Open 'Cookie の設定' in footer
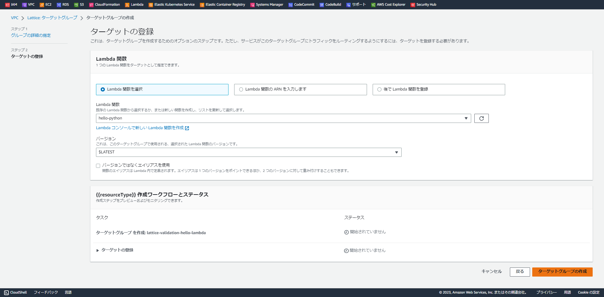The width and height of the screenshot is (604, 297). click(589, 293)
